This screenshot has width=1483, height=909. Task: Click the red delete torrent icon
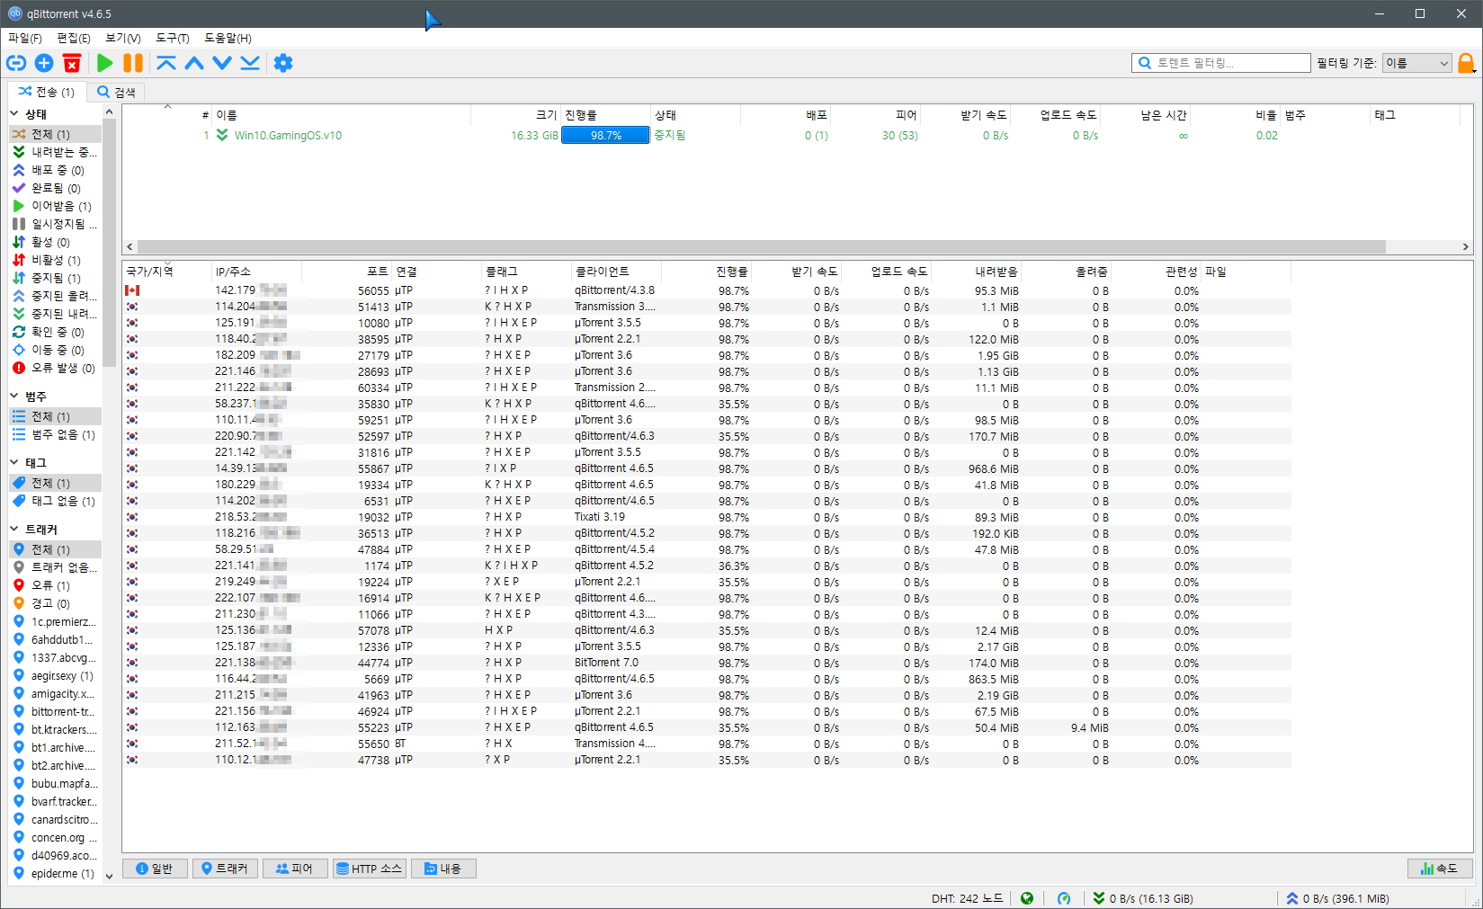(x=72, y=63)
